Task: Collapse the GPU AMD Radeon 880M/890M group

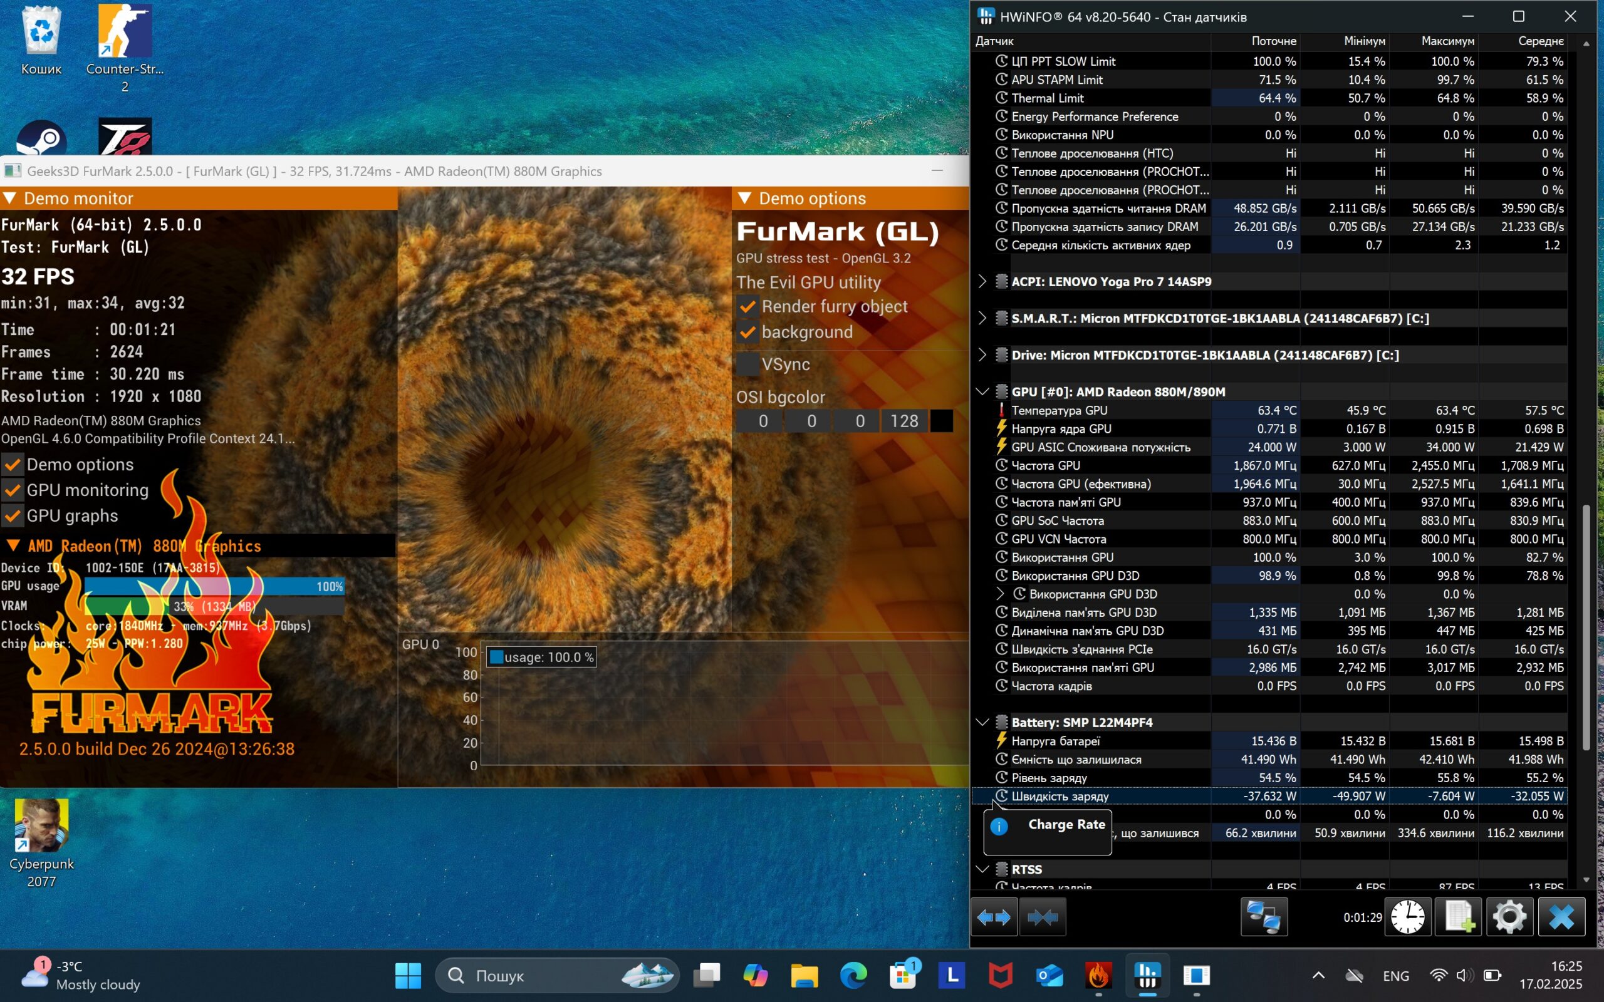Action: click(982, 391)
